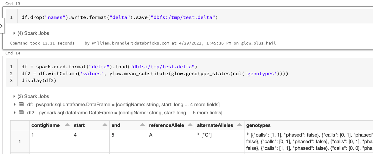Open the collapsed left sidebar chevron
The height and width of the screenshot is (154, 373).
pos(2,26)
